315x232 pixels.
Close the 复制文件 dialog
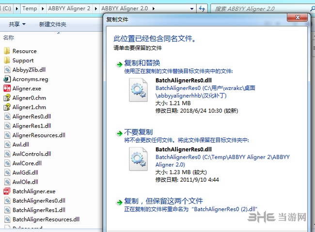298,17
